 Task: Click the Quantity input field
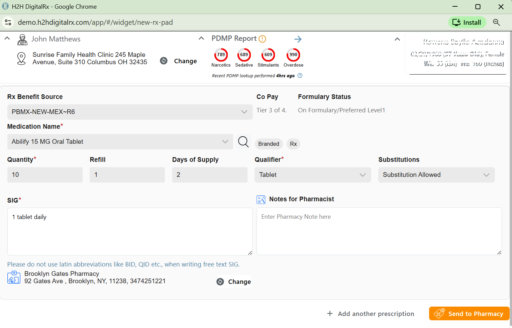coord(45,175)
